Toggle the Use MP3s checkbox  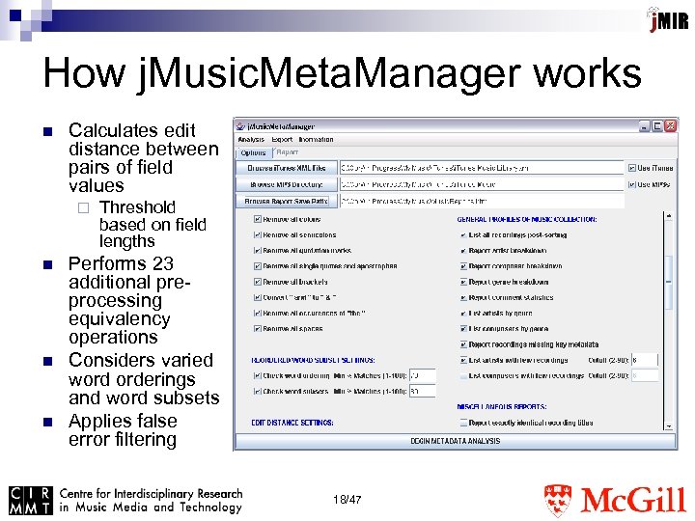632,184
